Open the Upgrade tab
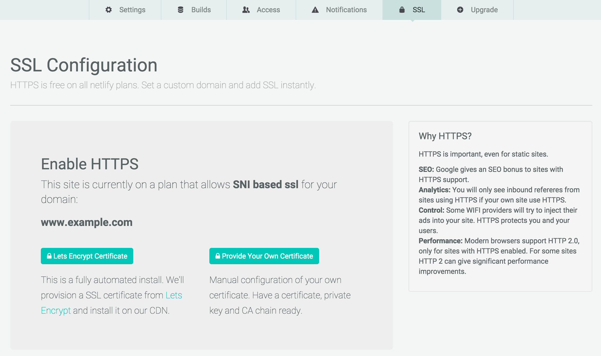Viewport: 601px width, 356px height. click(484, 10)
